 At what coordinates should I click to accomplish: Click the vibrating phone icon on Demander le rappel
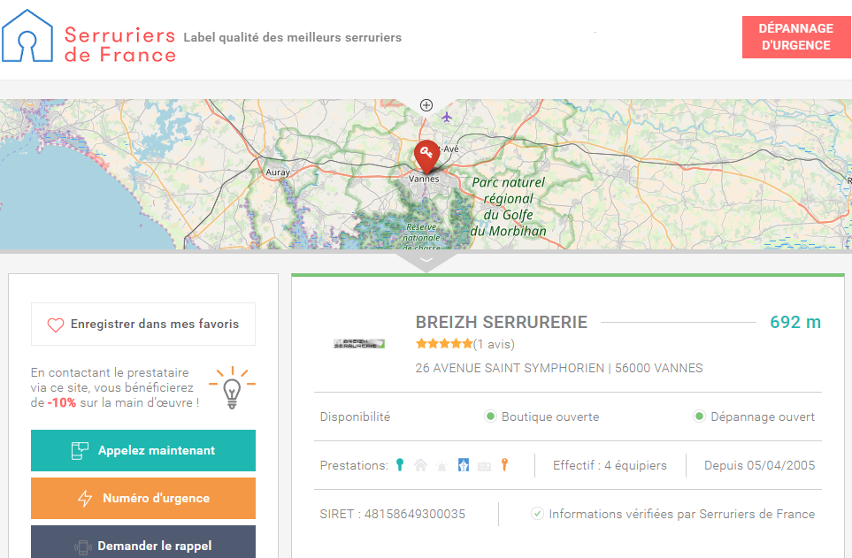click(82, 547)
